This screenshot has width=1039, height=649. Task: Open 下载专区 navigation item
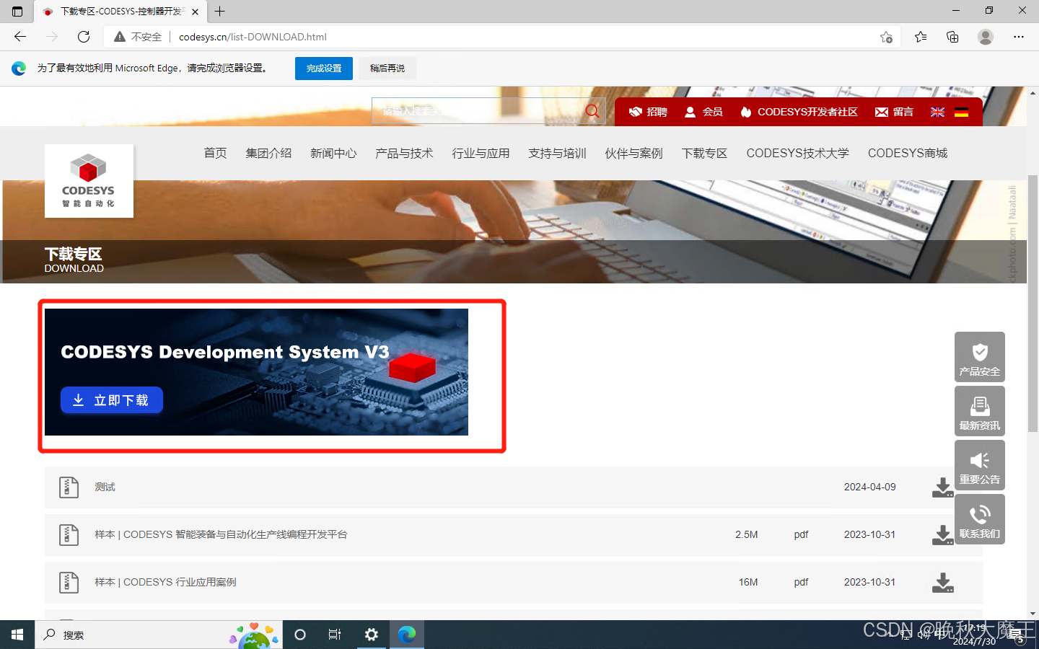[704, 153]
